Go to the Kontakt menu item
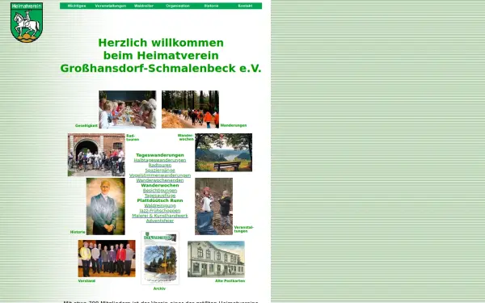485x303 pixels. [x=245, y=6]
